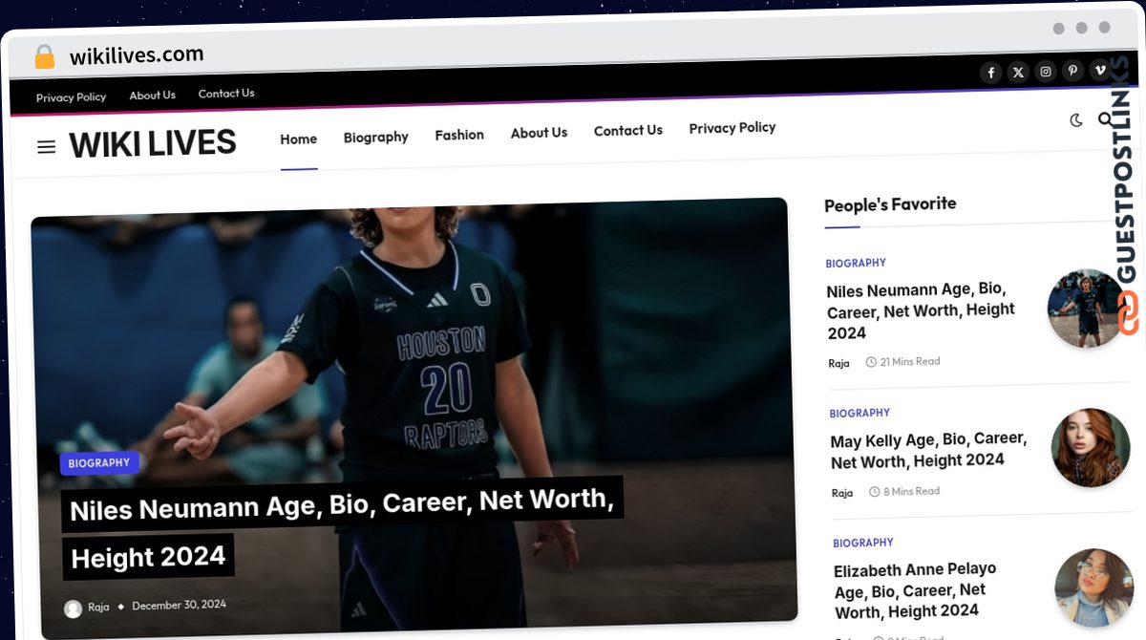The height and width of the screenshot is (640, 1146).
Task: Click the wikilives.com address bar
Action: pyautogui.click(x=137, y=55)
